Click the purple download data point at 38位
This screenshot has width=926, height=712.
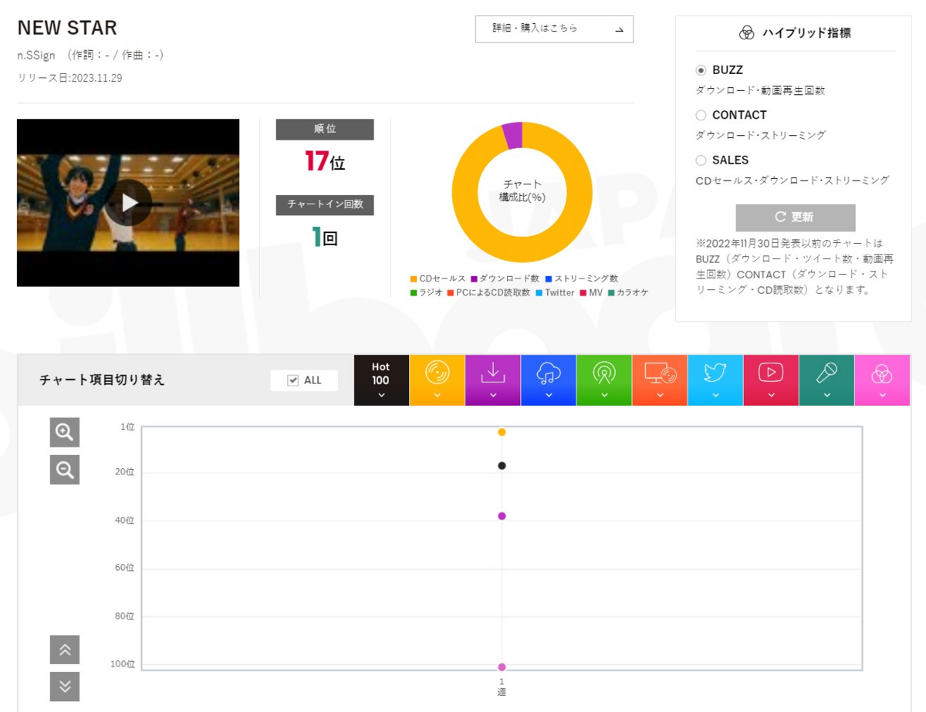point(502,516)
